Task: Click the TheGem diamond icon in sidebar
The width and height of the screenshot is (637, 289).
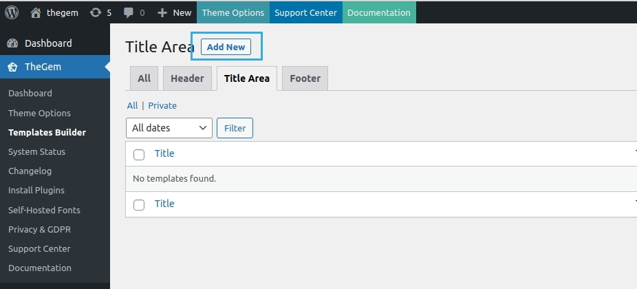Action: coord(12,67)
